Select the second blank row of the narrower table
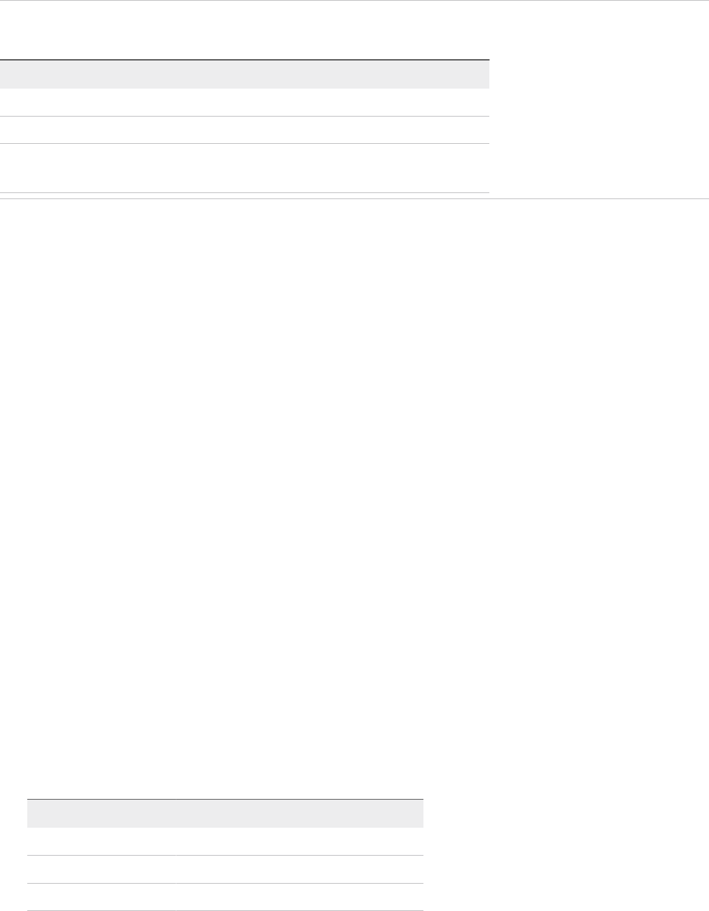Image resolution: width=709 pixels, height=911 pixels. pos(225,869)
